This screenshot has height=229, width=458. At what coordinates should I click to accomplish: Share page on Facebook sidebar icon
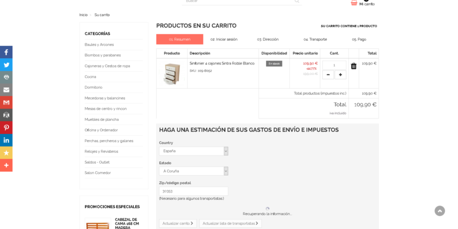6,52
